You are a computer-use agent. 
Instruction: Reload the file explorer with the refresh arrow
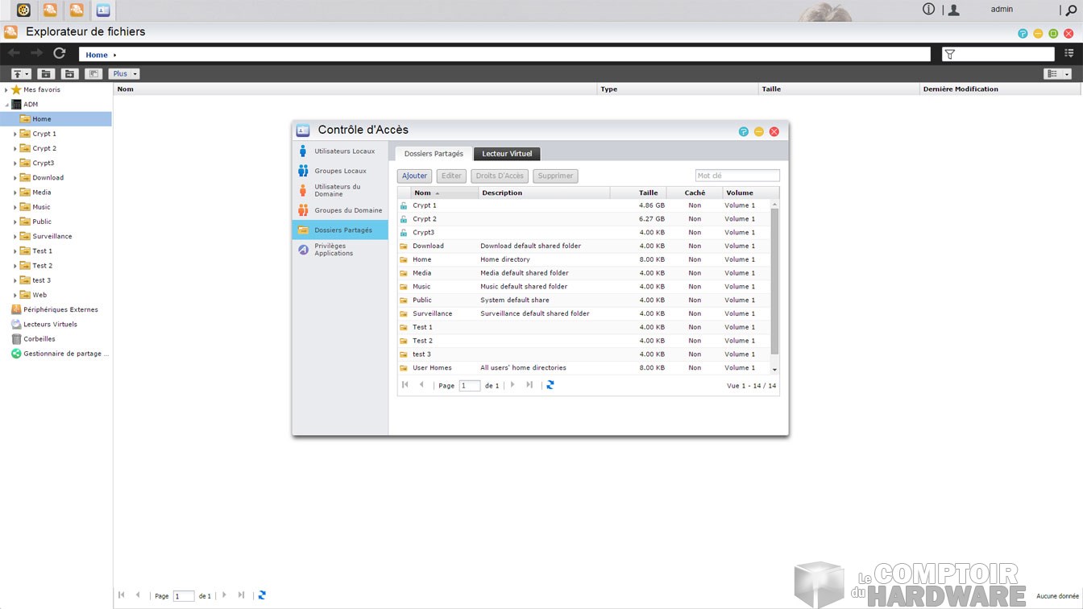point(59,53)
